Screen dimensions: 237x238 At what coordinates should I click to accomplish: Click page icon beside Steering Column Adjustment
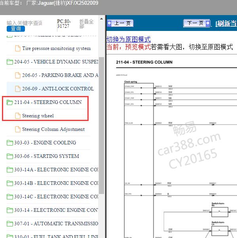18,129
